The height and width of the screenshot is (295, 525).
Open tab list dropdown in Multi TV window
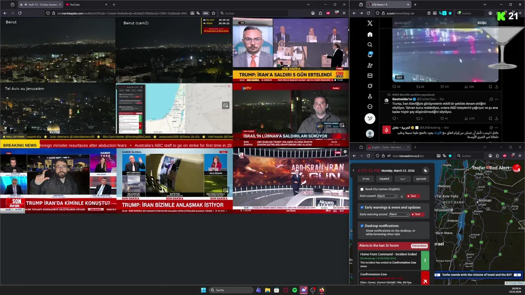click(x=308, y=5)
